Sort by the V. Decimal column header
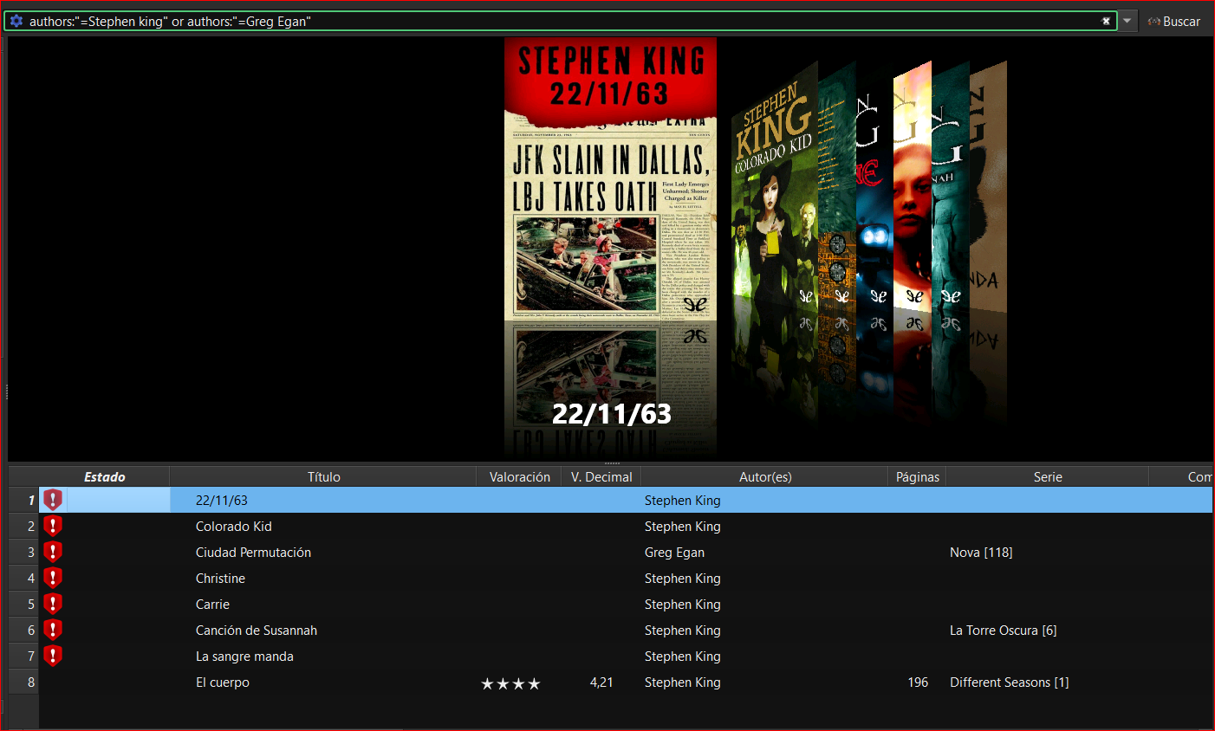Screen dimensions: 1215x731 coord(601,477)
